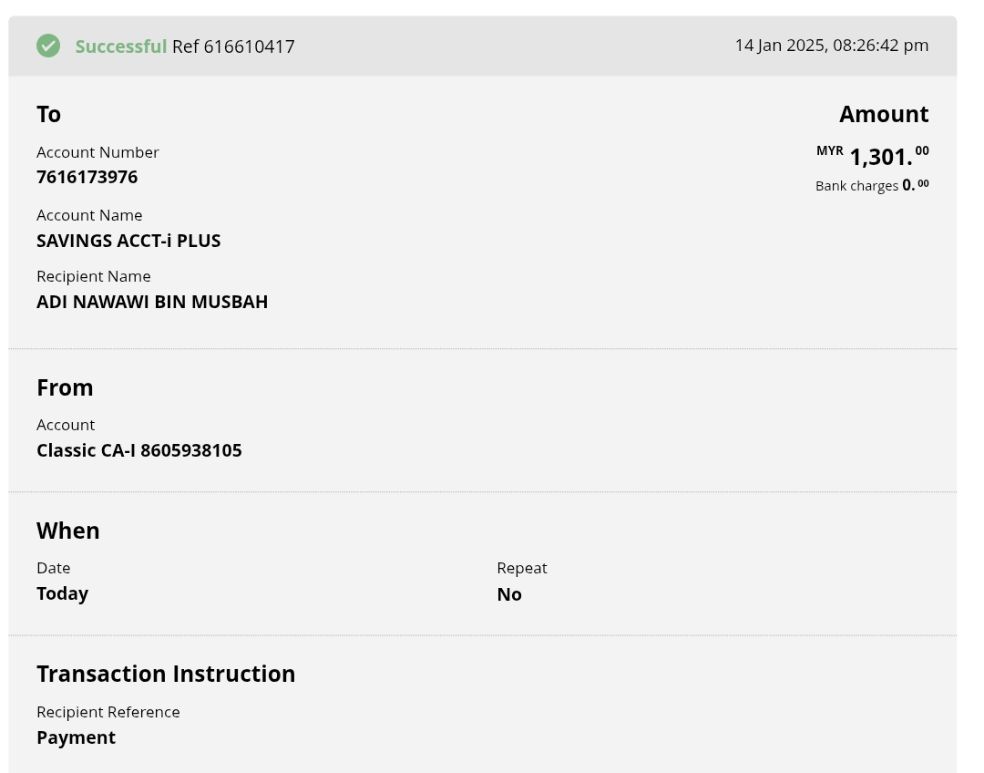Click the SAVINGS ACCT-i PLUS account name

coord(128,241)
